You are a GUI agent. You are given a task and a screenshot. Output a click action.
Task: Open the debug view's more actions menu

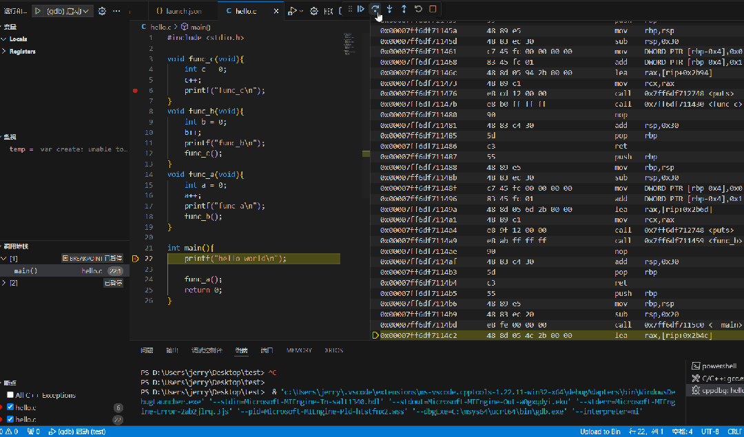coord(117,11)
